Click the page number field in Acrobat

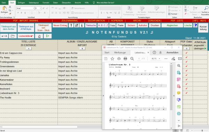(x=139, y=59)
